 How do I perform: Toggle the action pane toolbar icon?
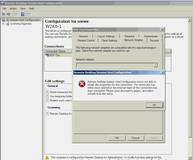point(28,14)
